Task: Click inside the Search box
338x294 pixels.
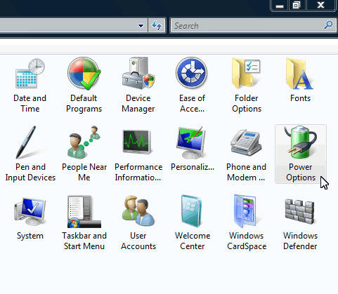Action: point(254,25)
